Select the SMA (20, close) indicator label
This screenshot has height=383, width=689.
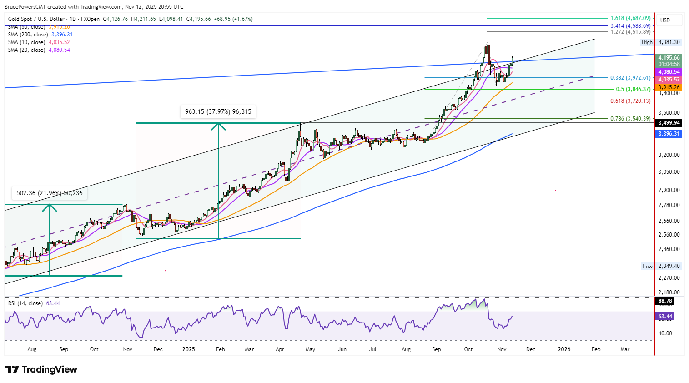pos(26,50)
